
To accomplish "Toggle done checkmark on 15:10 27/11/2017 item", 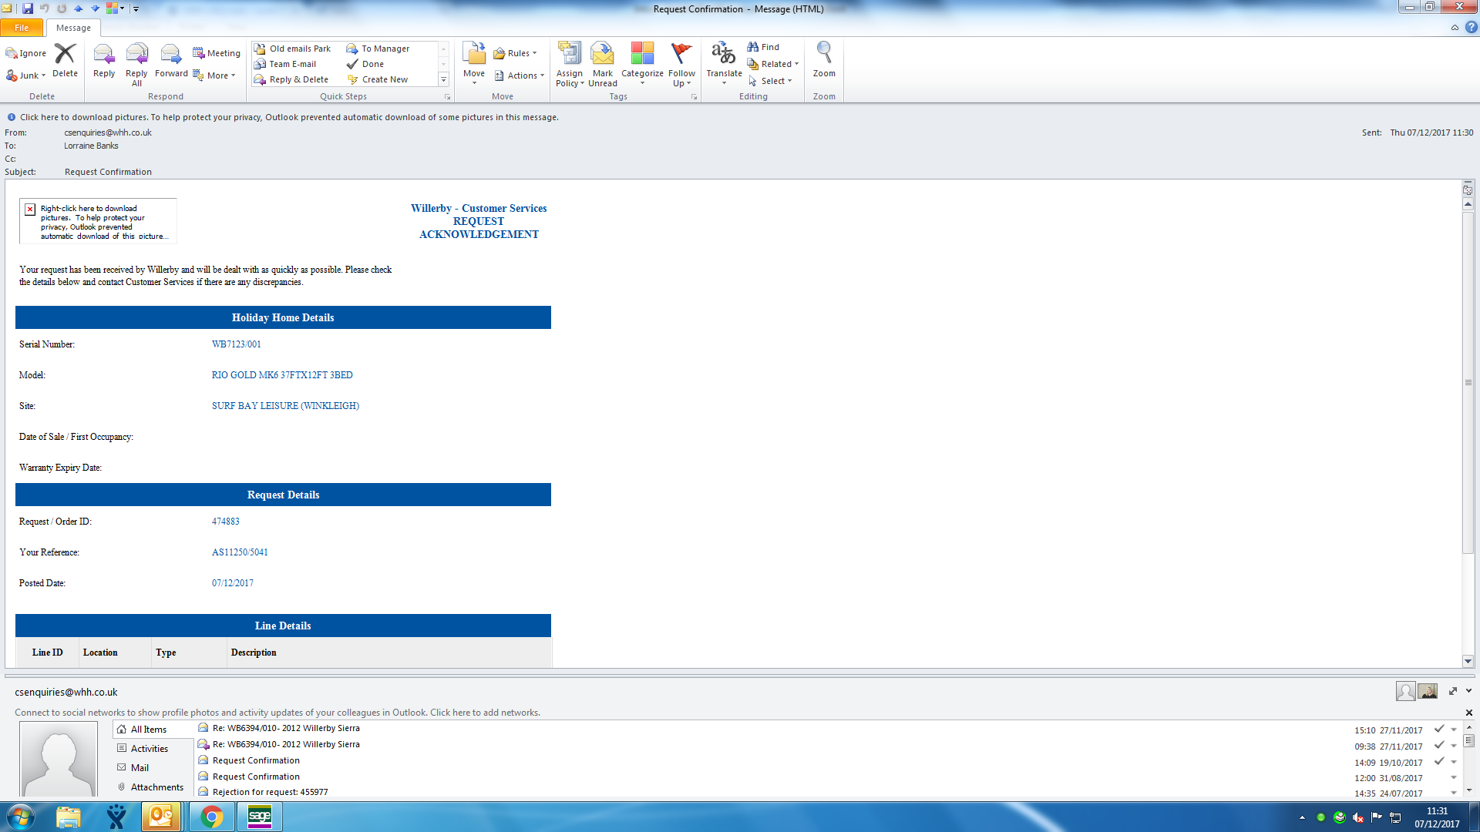I will 1438,729.
